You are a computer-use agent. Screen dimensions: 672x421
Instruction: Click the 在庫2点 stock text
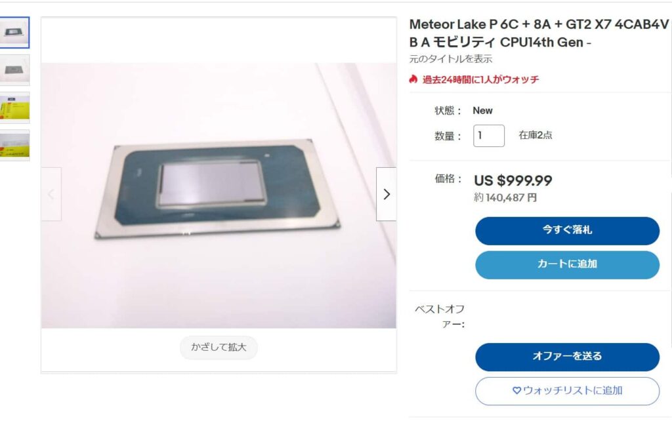pos(535,135)
